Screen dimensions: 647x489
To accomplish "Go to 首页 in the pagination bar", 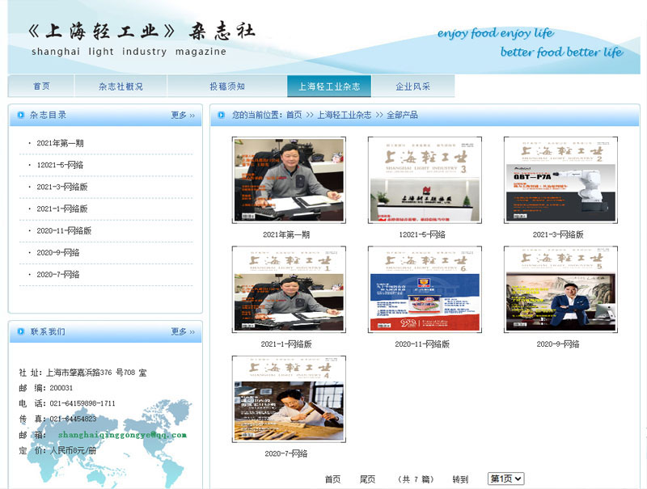I will pos(332,479).
